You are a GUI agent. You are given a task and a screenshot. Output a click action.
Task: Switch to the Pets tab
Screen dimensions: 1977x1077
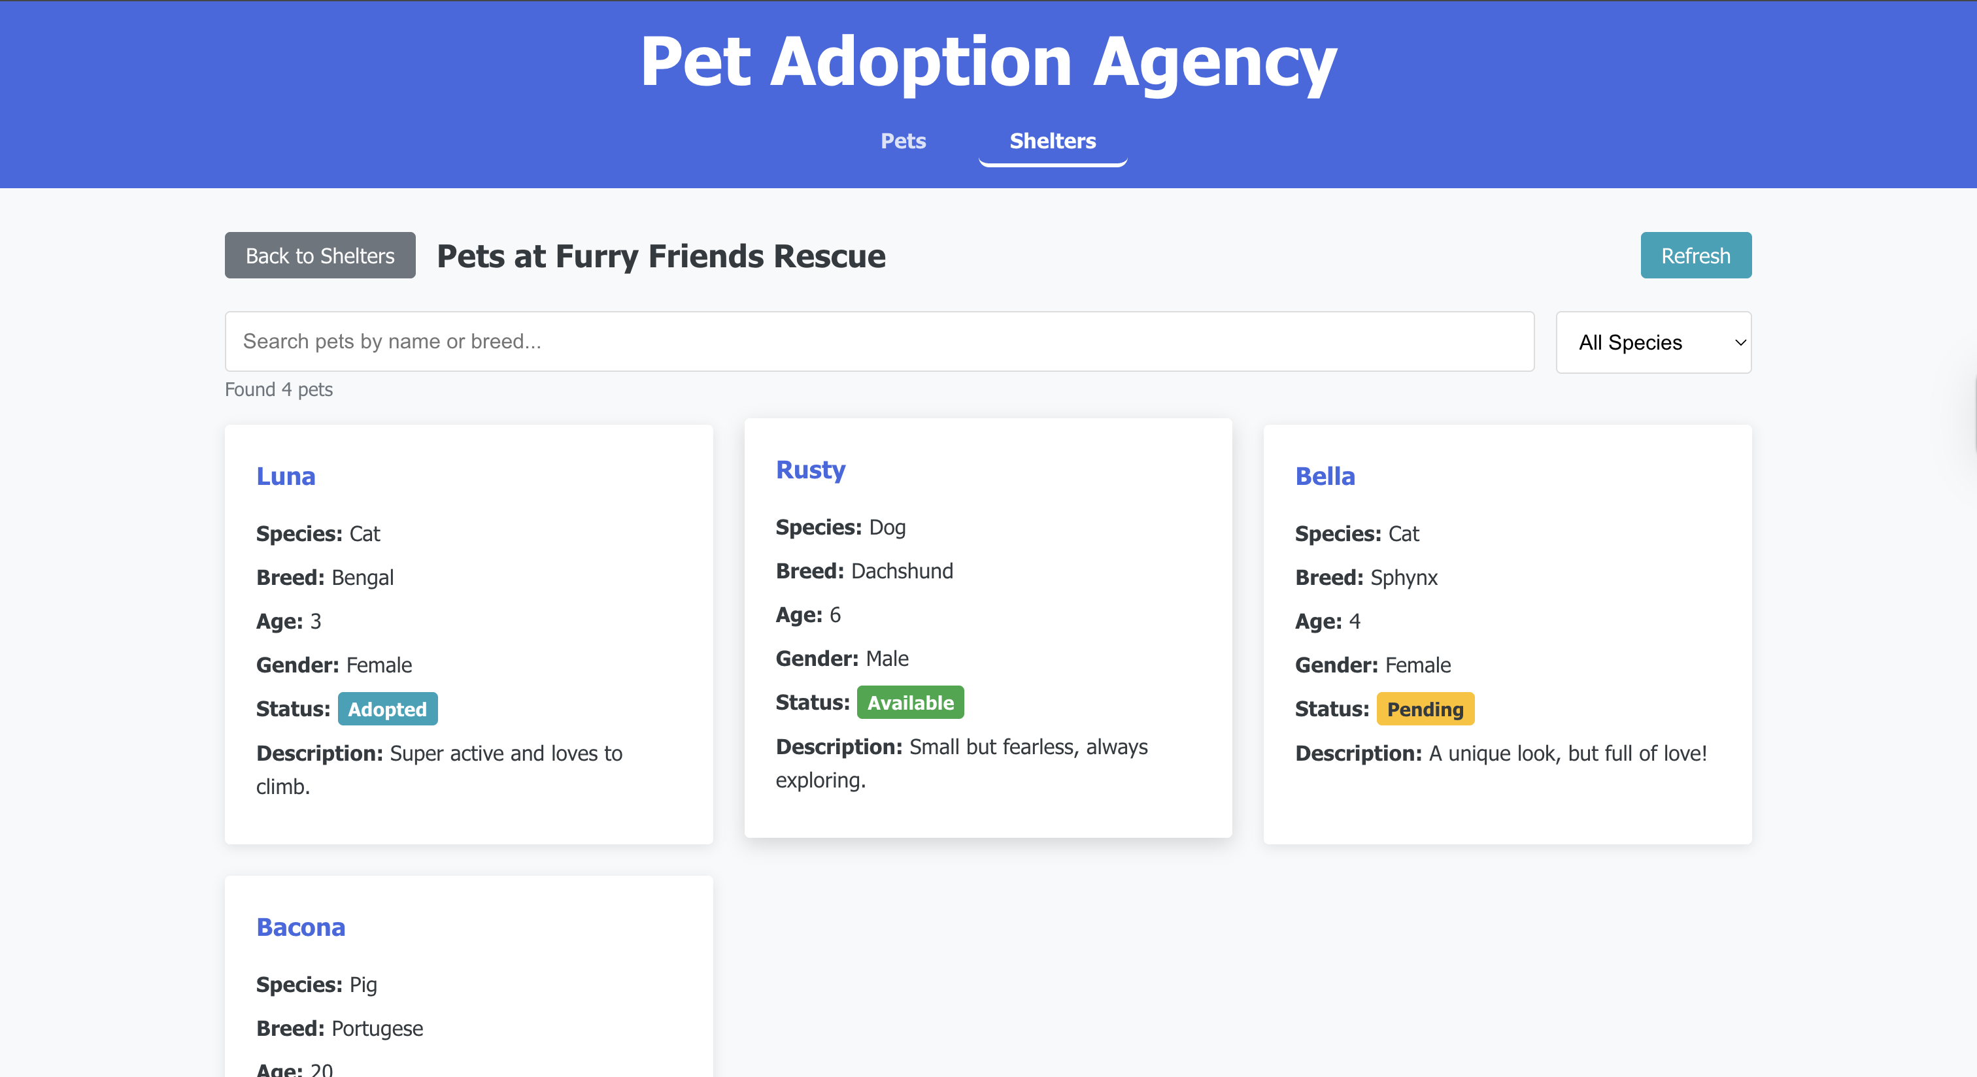click(x=903, y=141)
